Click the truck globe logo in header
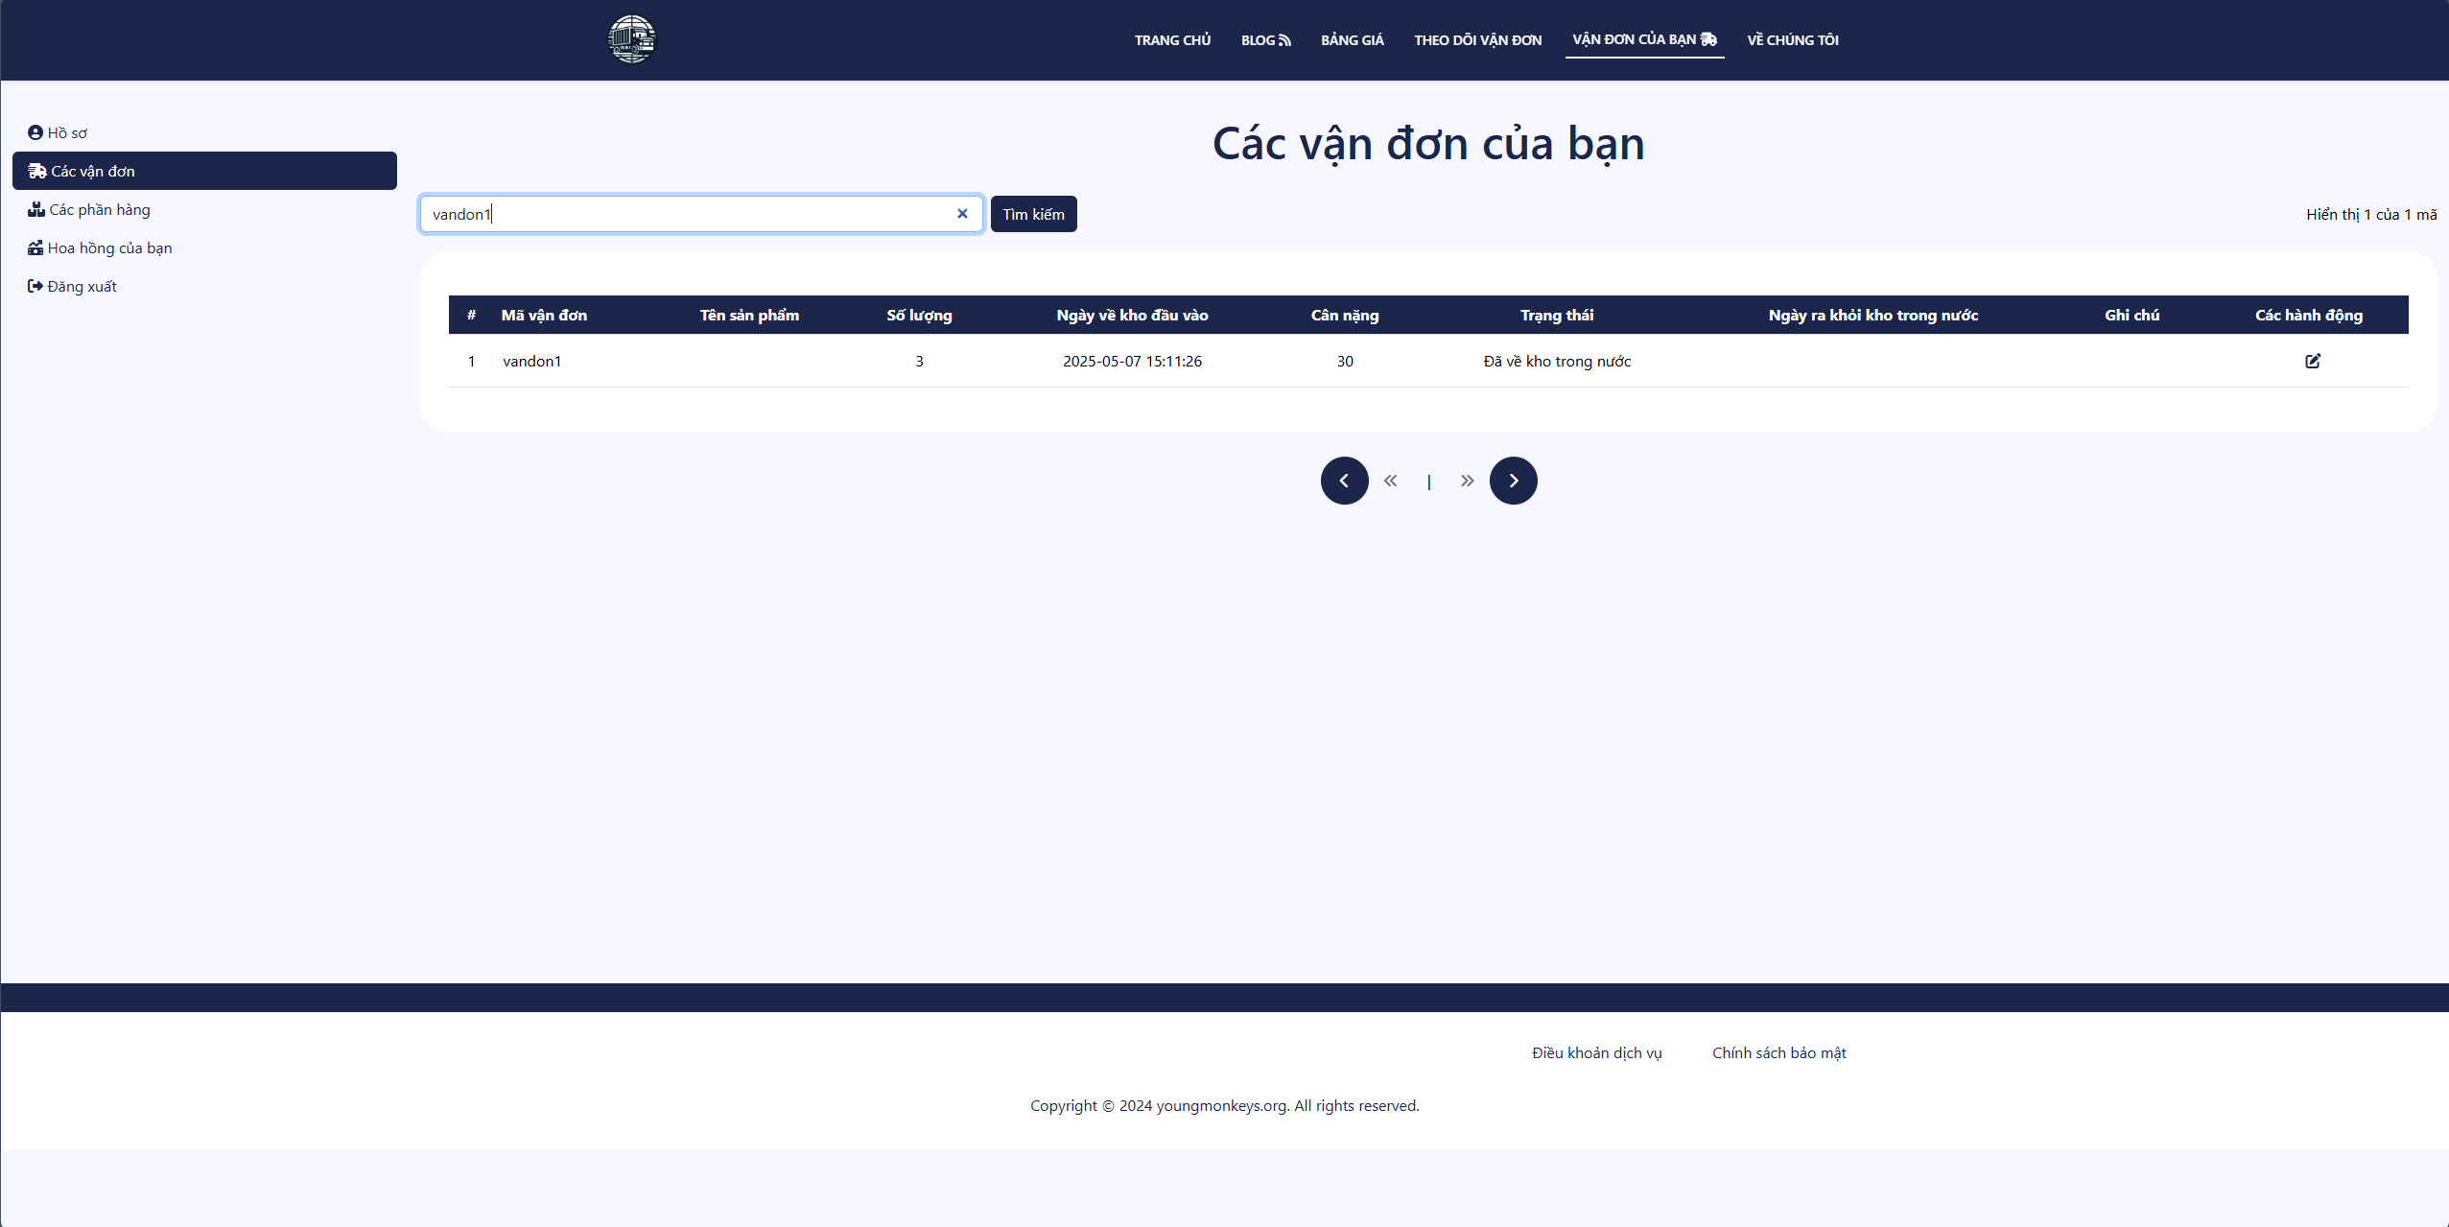The width and height of the screenshot is (2449, 1227). point(631,39)
